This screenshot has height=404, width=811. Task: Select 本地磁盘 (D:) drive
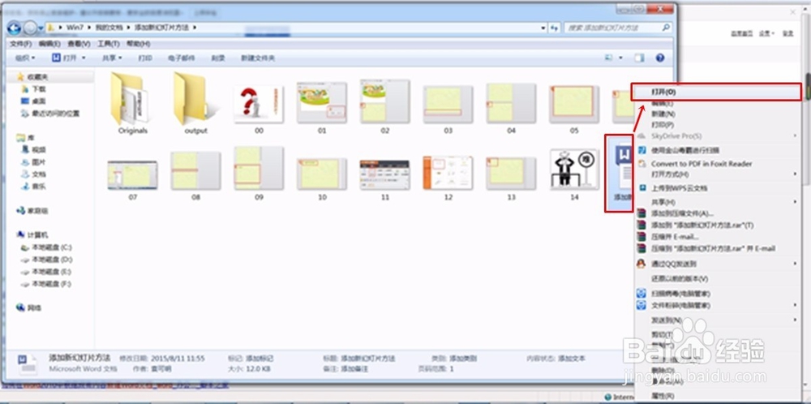[x=52, y=259]
